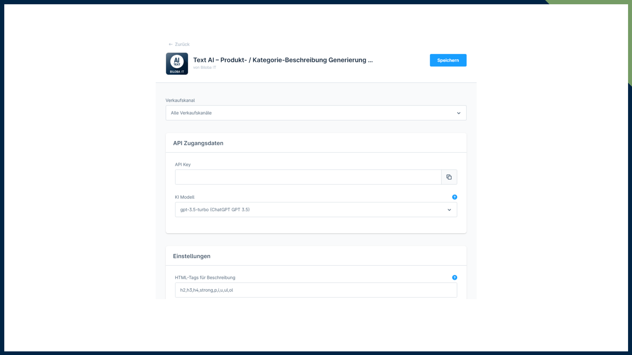Click the KI Modell field label

[x=185, y=197]
